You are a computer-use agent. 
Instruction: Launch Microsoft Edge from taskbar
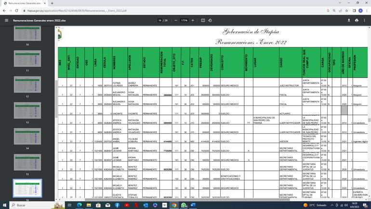pyautogui.click(x=79, y=205)
